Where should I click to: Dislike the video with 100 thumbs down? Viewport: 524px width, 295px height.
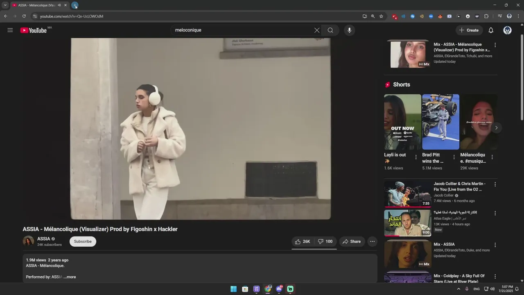[325, 242]
